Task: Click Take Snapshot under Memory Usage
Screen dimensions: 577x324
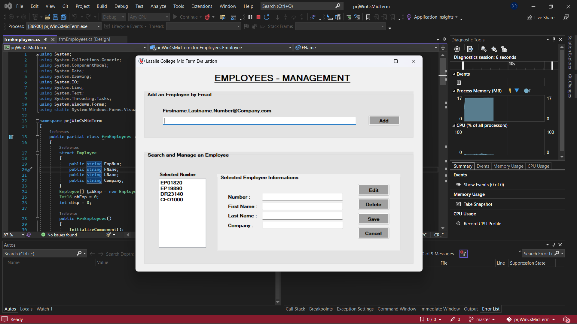Action: (x=478, y=204)
